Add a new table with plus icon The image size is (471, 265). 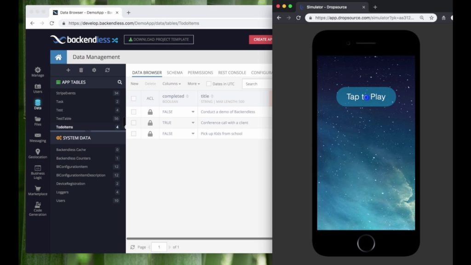point(68,70)
